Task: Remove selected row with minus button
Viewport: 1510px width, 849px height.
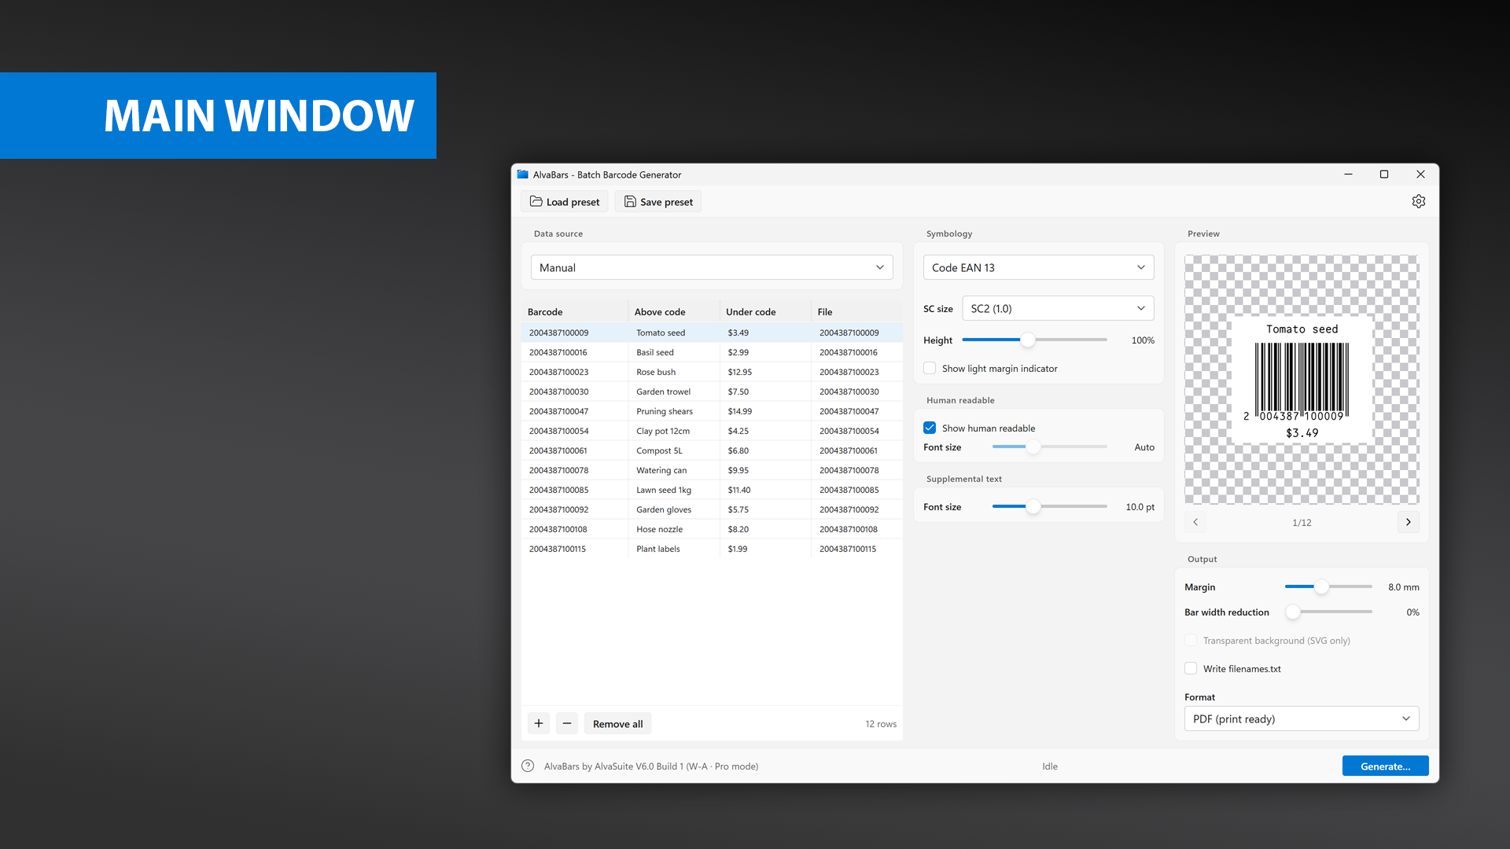Action: point(567,723)
